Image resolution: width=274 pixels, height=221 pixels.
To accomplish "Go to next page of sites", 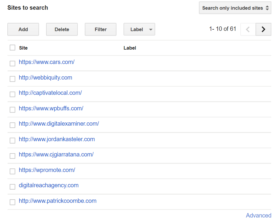I will (x=263, y=29).
